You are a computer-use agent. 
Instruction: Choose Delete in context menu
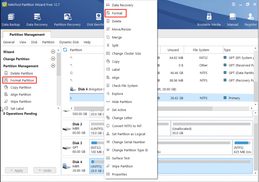pyautogui.click(x=130, y=21)
